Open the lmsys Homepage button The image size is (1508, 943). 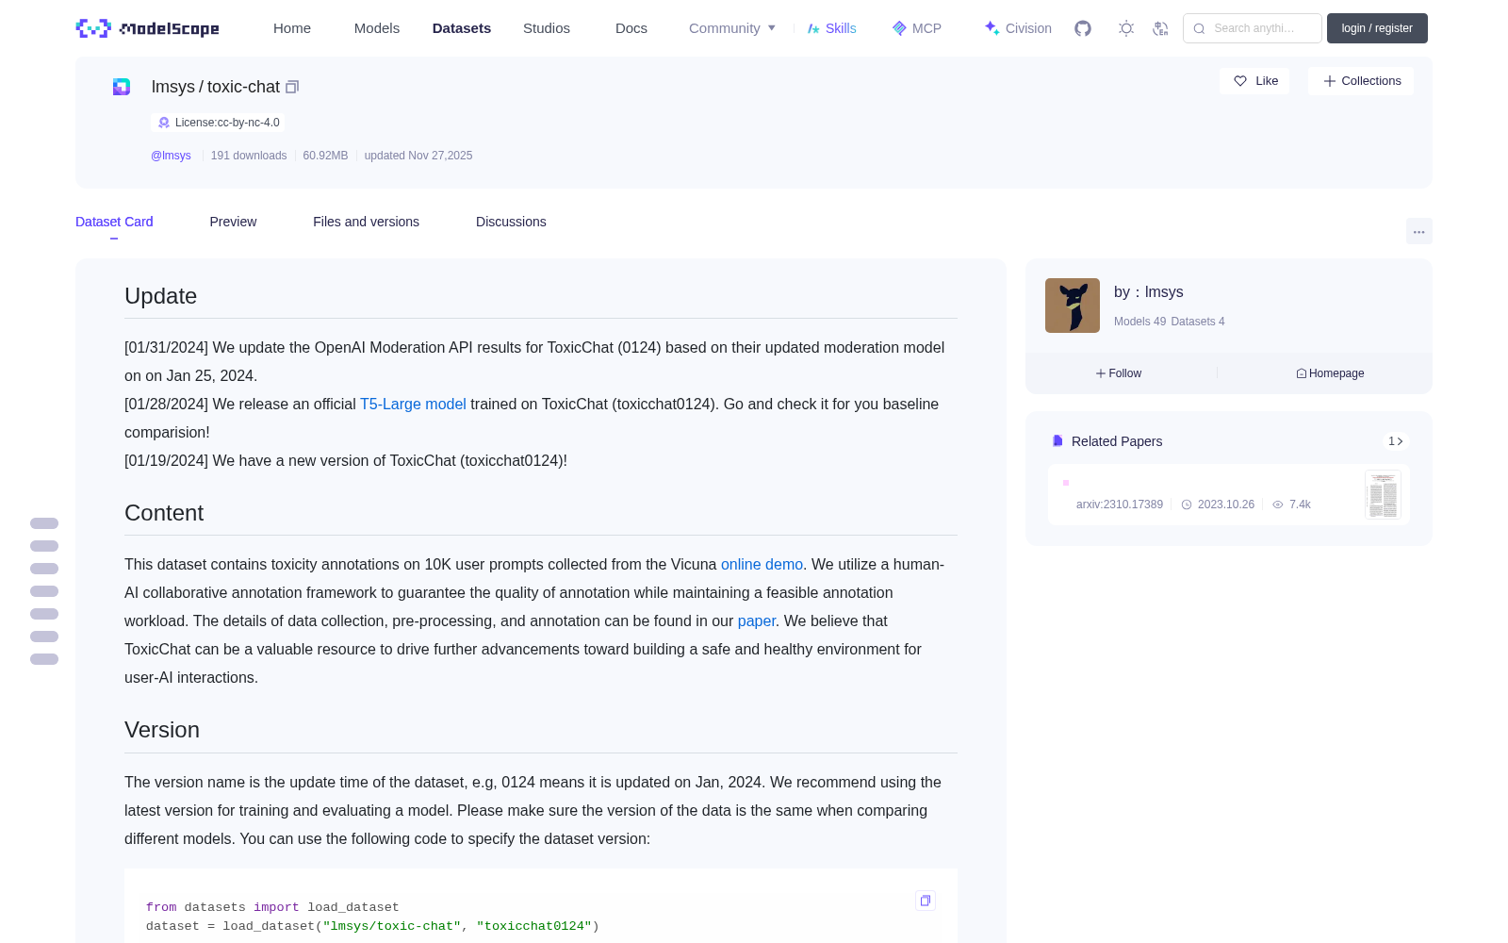point(1330,373)
